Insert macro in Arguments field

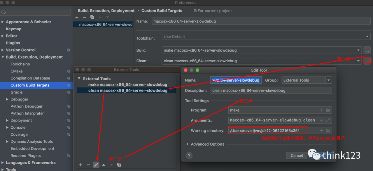322,120
